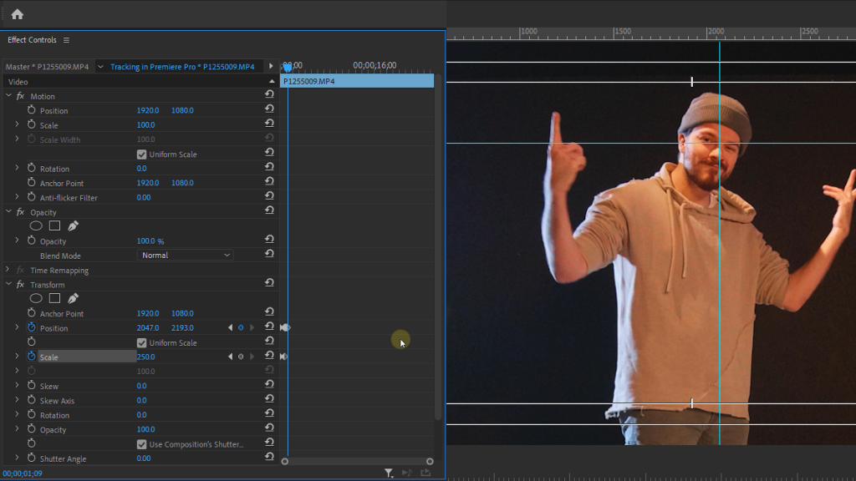Toggle stopwatch for Motion Anchor Point
856x481 pixels.
[x=32, y=183]
